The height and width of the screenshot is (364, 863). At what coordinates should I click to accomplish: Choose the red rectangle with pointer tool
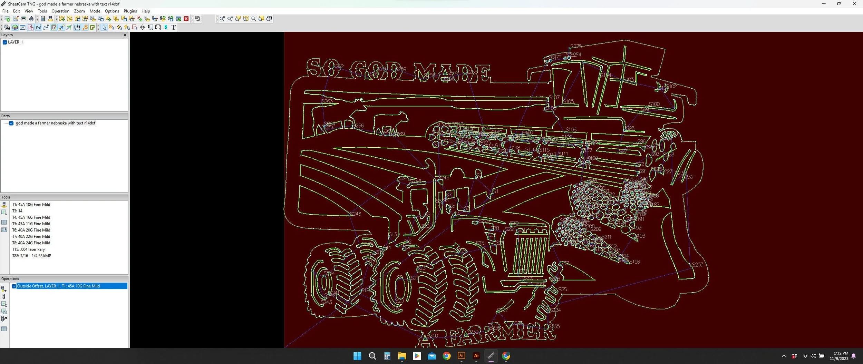point(135,27)
